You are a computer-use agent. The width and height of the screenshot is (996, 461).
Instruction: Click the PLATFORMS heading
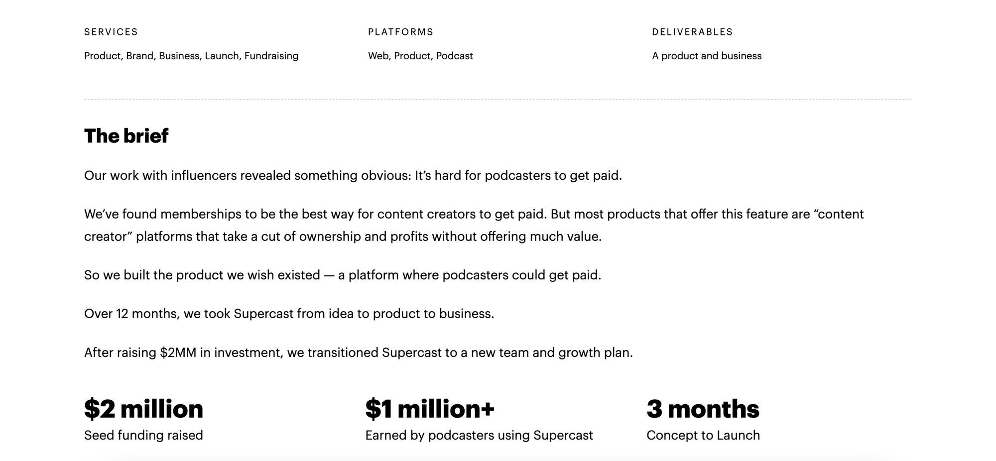[x=401, y=32]
